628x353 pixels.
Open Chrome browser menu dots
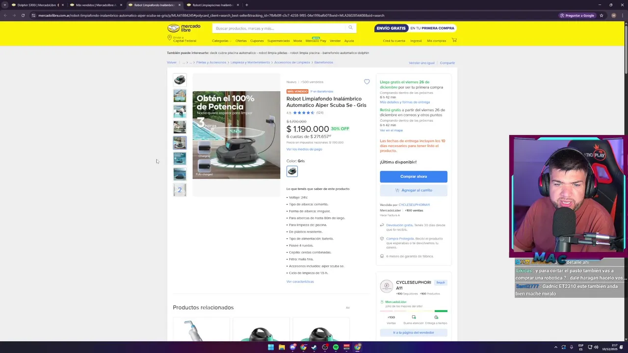pyautogui.click(x=623, y=15)
